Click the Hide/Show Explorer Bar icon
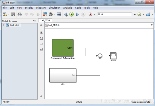 click(x=41, y=25)
